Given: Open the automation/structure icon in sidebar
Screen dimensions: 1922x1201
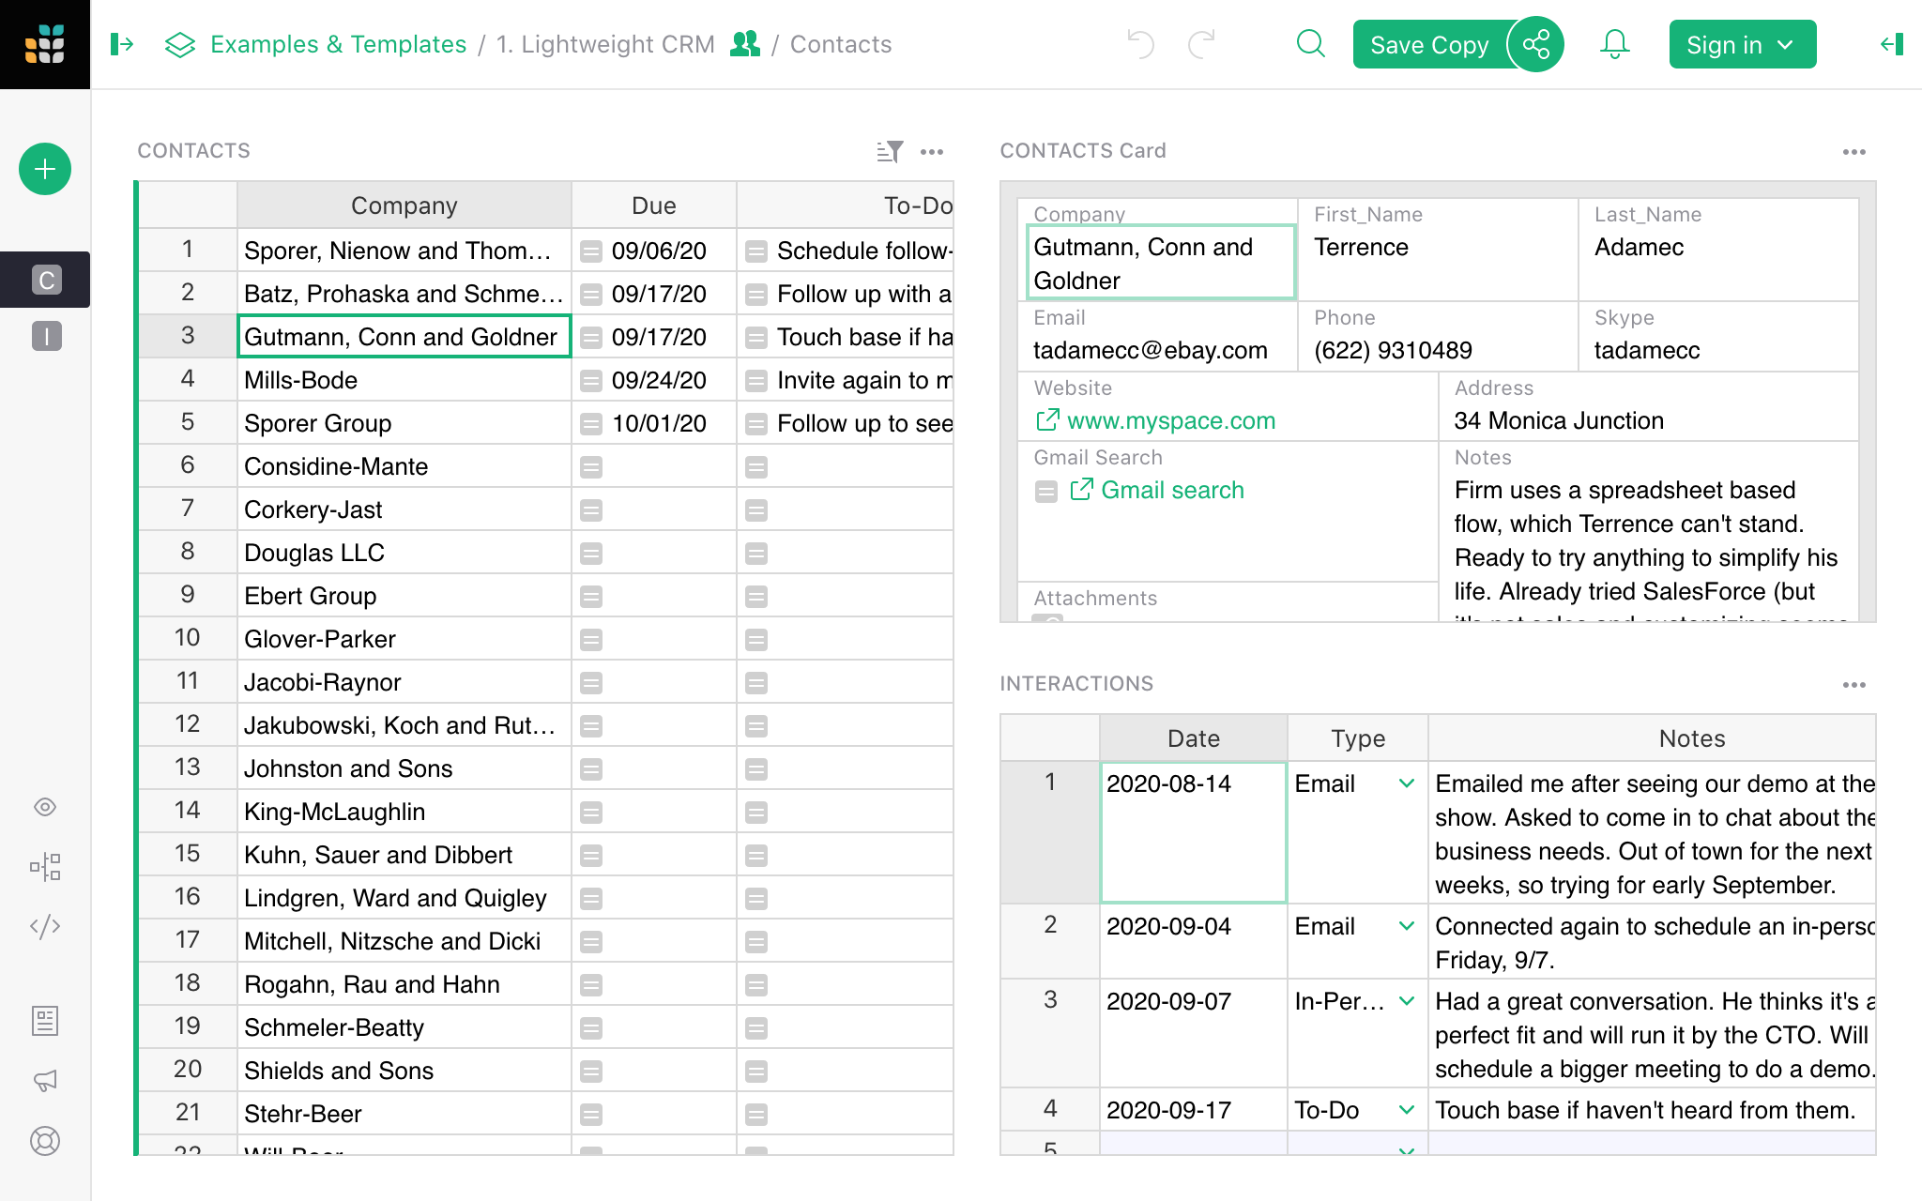Looking at the screenshot, I should tap(44, 867).
